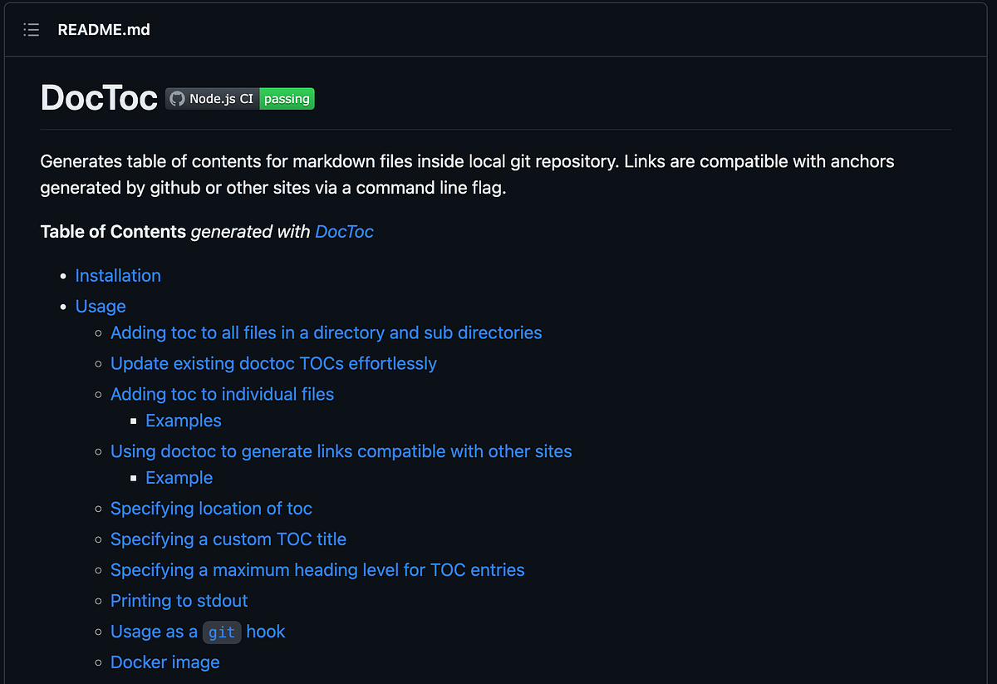
Task: Open the 'Docker image' link
Action: pos(165,662)
